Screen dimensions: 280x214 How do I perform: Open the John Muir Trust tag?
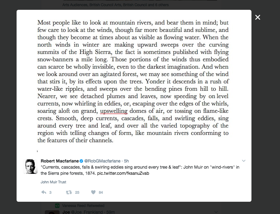click(x=53, y=182)
